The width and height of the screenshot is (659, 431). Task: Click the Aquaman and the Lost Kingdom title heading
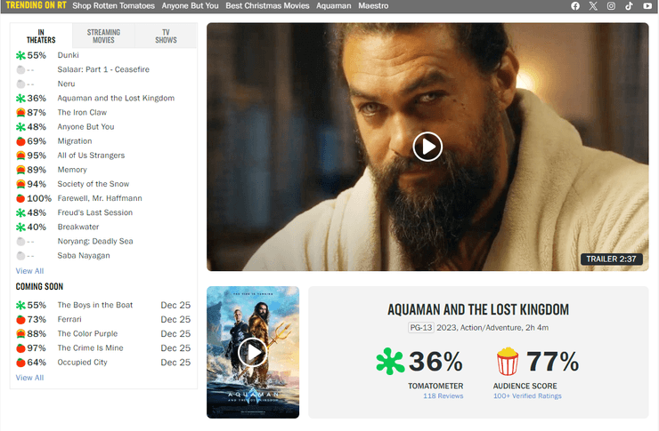[478, 309]
